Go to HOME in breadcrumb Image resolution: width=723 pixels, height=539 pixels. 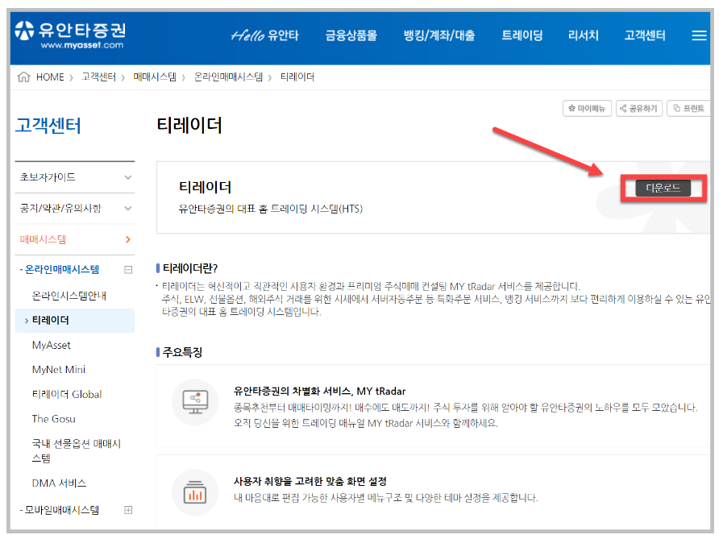point(50,77)
